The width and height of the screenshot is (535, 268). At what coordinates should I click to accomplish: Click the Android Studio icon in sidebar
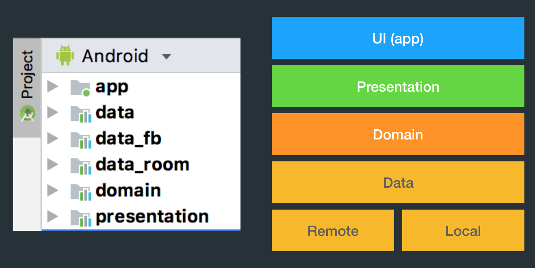(x=28, y=114)
